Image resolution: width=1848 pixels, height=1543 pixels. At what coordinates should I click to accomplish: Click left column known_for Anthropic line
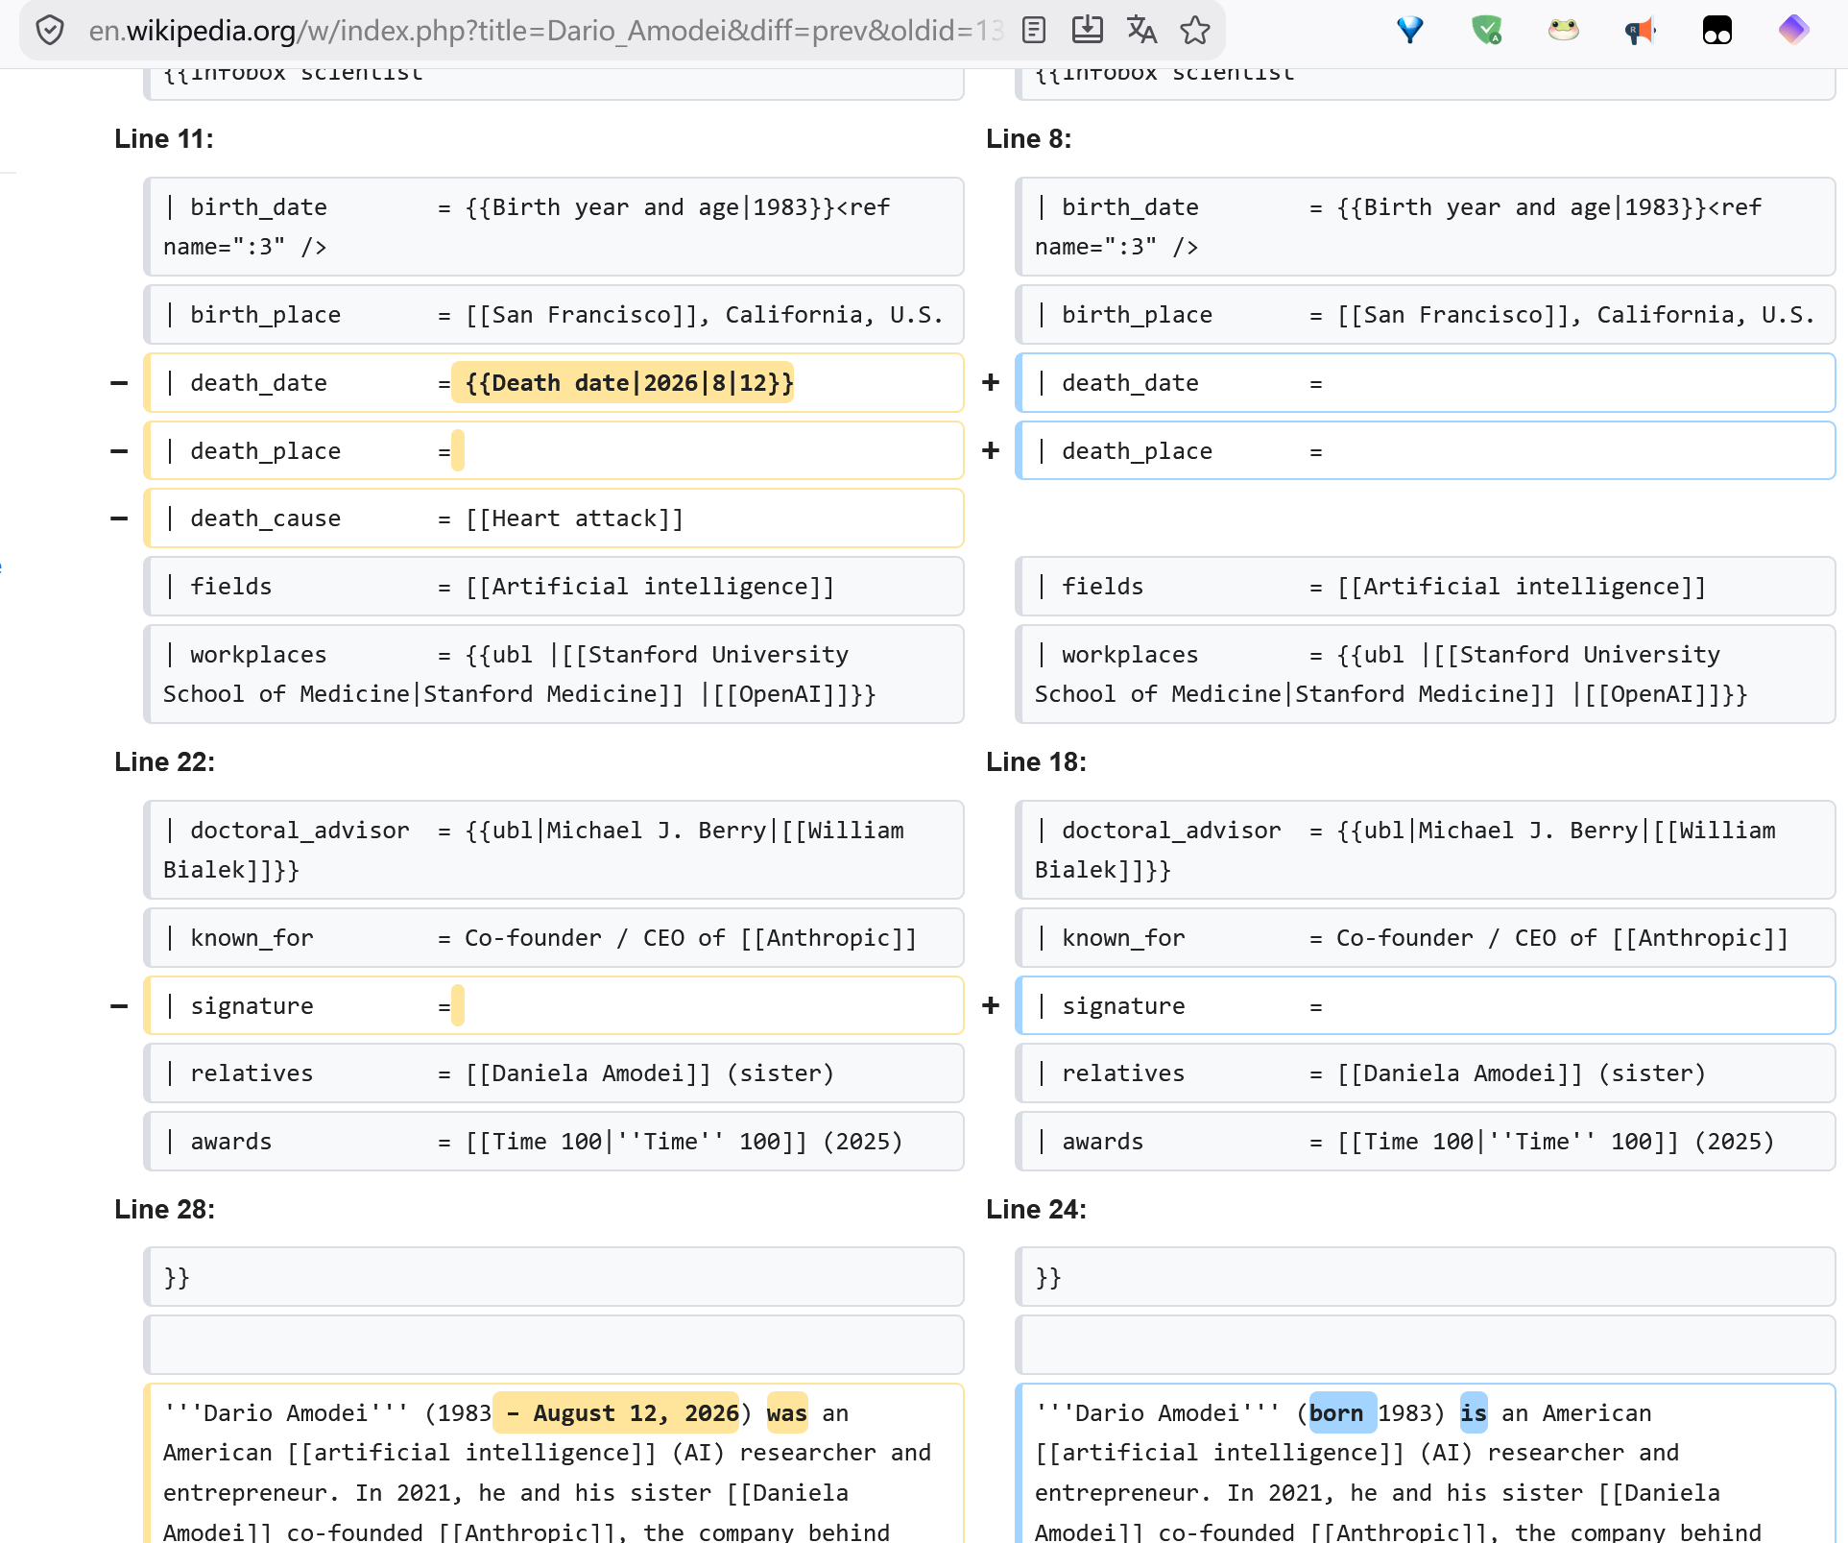click(554, 938)
